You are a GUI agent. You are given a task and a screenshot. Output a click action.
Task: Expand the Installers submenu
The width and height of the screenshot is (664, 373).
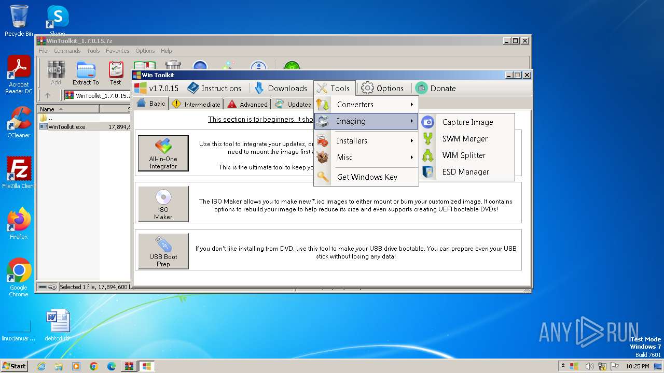pyautogui.click(x=366, y=141)
